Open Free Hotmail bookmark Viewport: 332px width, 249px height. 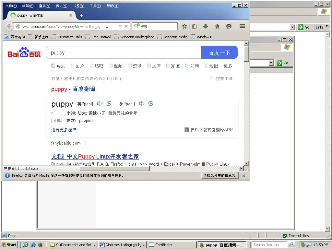[99, 37]
